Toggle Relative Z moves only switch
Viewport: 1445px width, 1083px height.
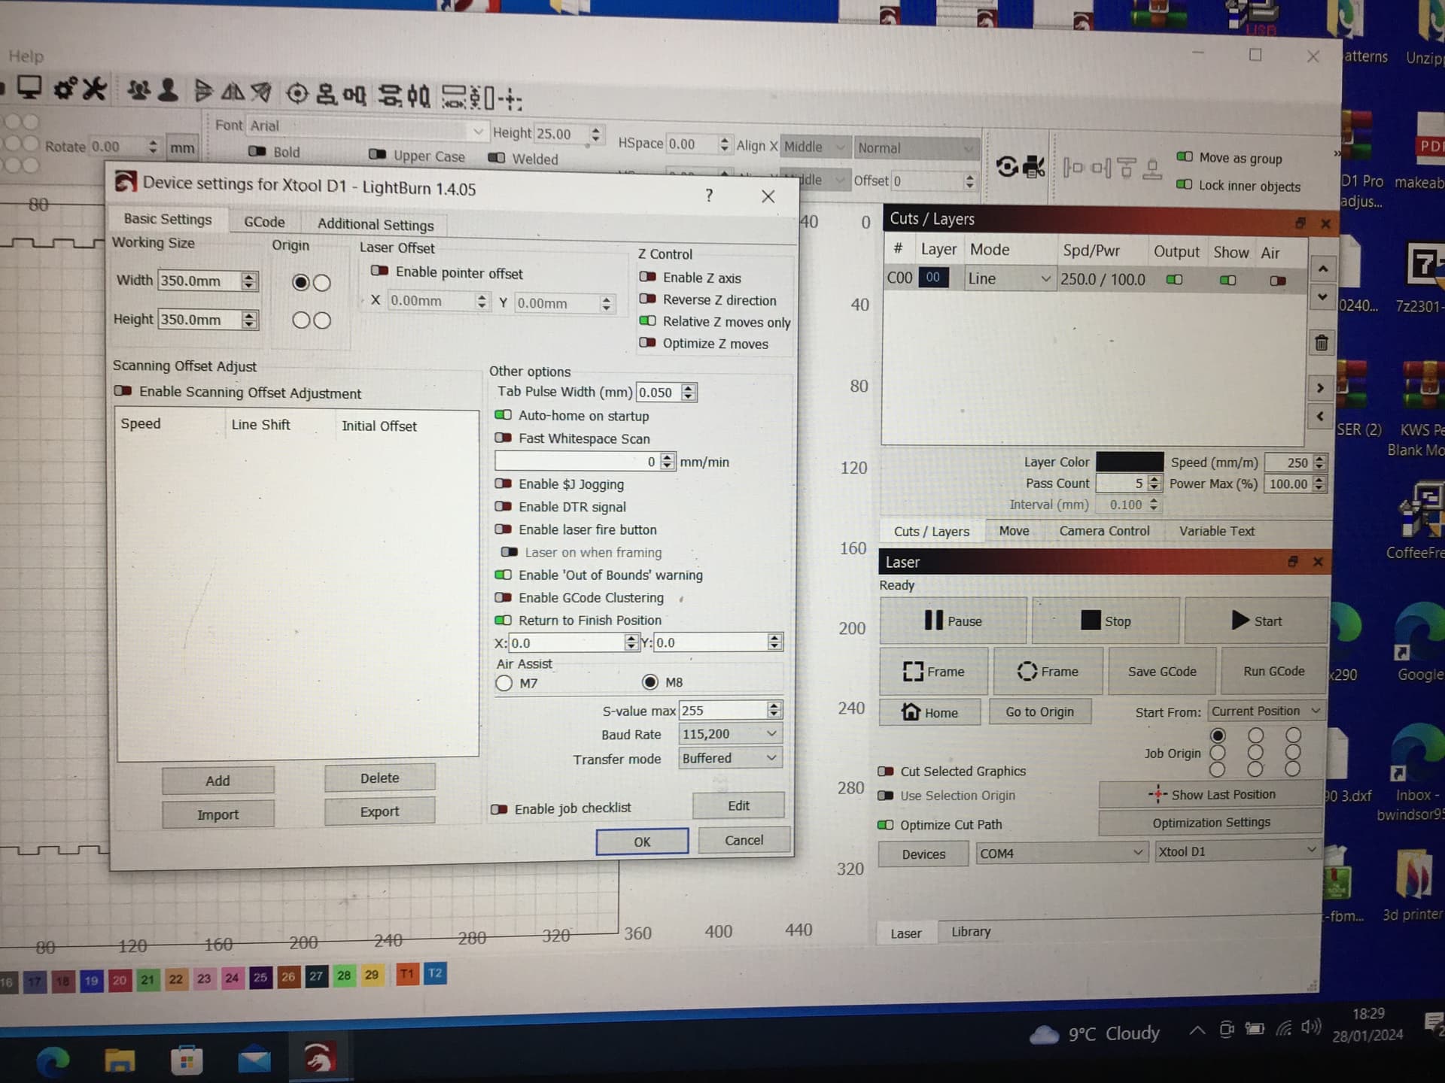click(x=647, y=320)
